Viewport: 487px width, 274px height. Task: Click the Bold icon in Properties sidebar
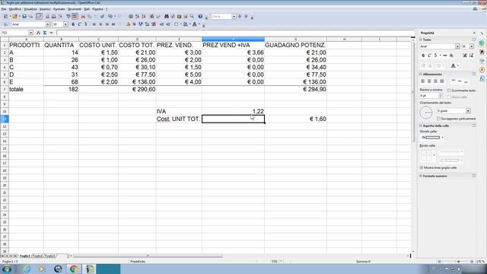click(423, 56)
